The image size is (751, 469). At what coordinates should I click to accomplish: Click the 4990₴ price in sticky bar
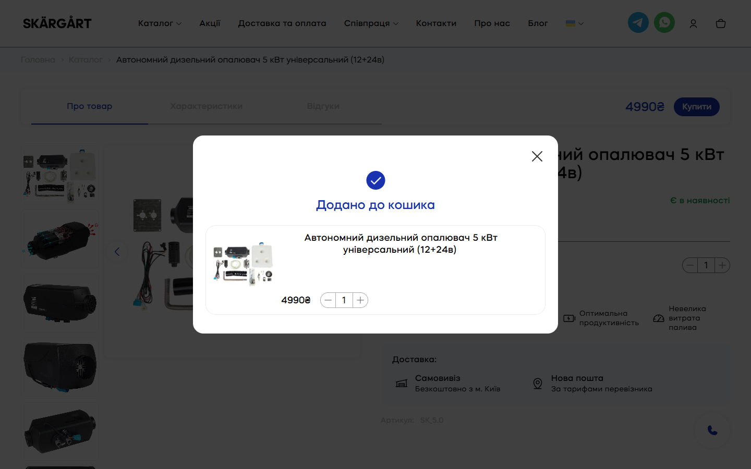(645, 107)
